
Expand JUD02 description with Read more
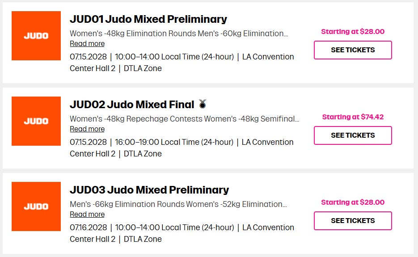pyautogui.click(x=87, y=129)
